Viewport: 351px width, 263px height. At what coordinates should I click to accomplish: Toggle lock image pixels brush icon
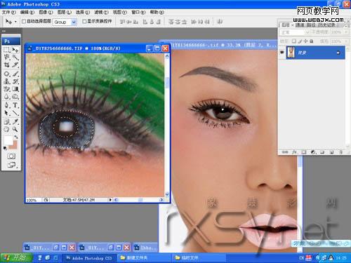click(x=300, y=41)
